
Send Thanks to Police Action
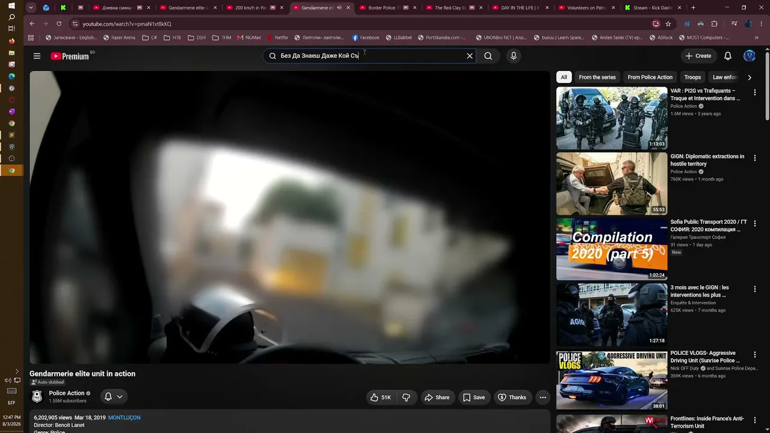coord(512,398)
